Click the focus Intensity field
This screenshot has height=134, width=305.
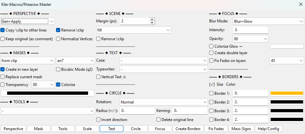coord(250,30)
